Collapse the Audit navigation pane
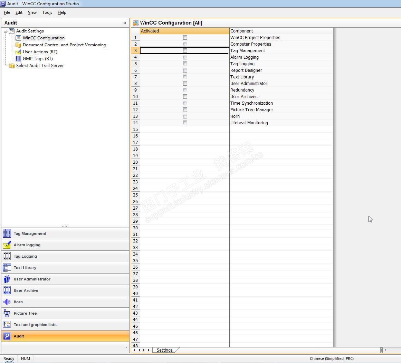The width and height of the screenshot is (401, 363). [x=125, y=23]
